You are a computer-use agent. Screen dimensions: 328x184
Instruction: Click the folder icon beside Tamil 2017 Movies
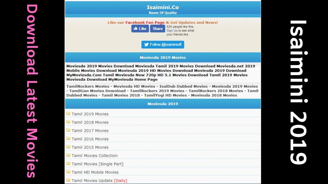[68, 130]
